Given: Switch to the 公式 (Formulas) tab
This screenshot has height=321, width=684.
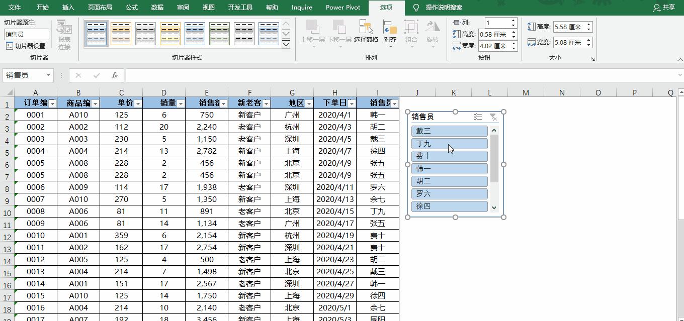Looking at the screenshot, I should click(x=132, y=8).
